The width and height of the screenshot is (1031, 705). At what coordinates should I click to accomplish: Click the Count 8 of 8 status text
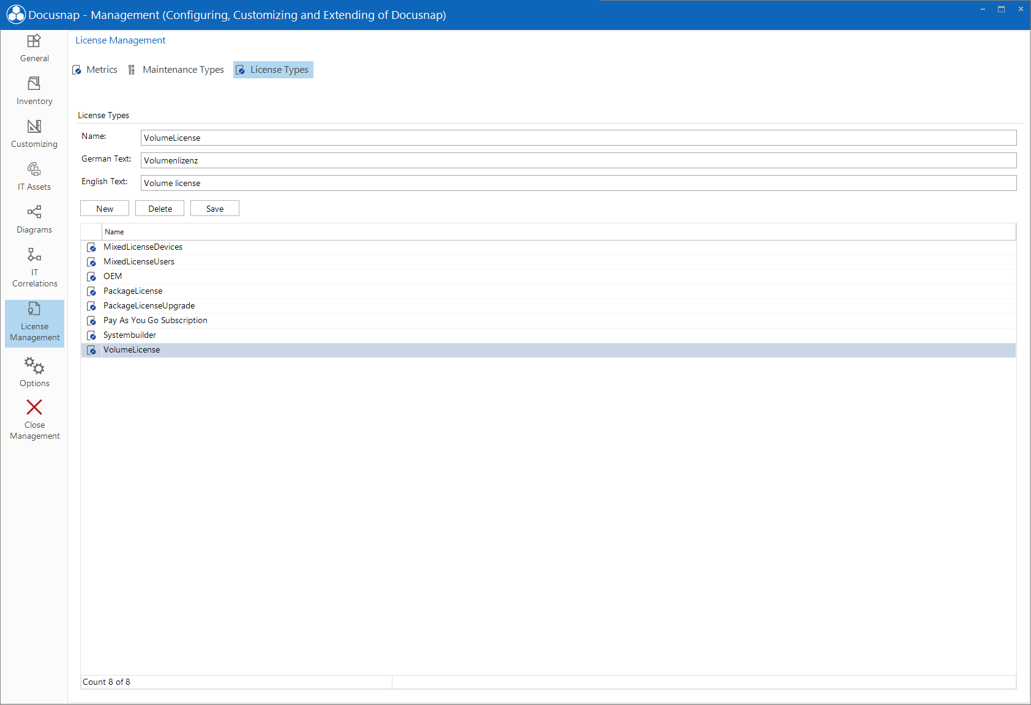pos(107,682)
